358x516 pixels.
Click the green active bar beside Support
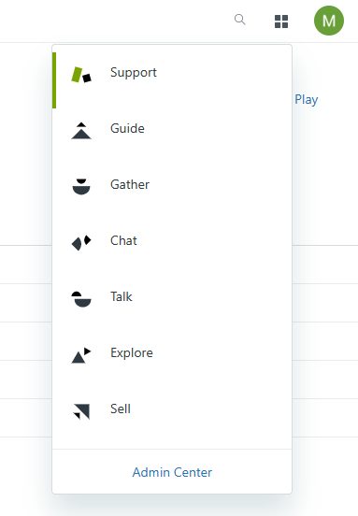click(x=54, y=80)
